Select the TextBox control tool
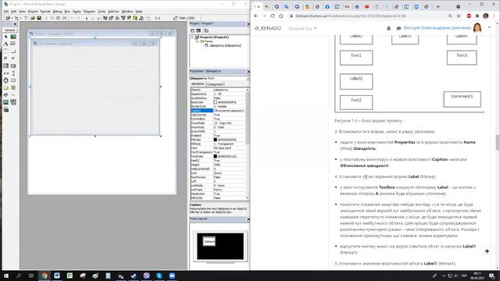 click(13, 44)
